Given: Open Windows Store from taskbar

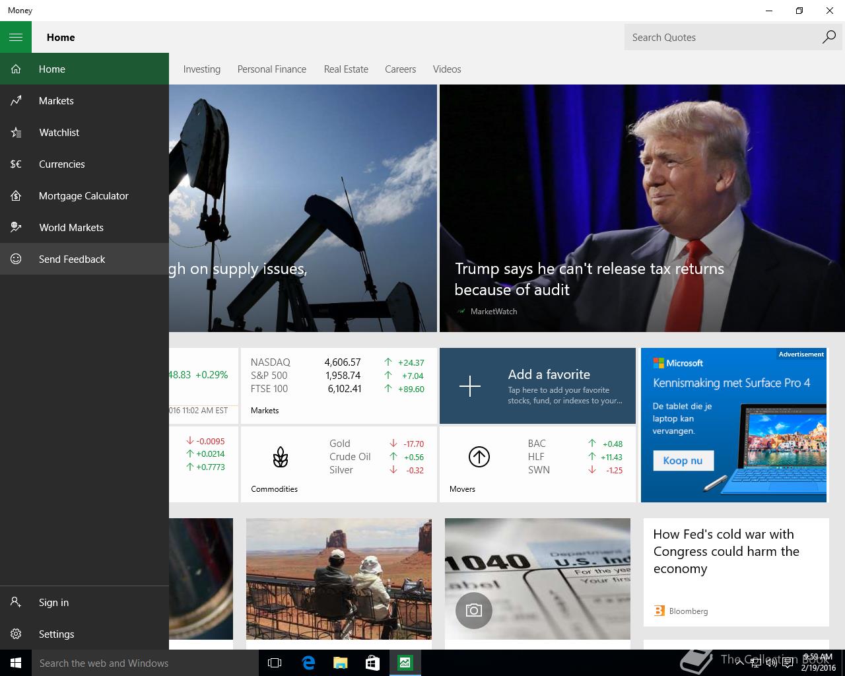Looking at the screenshot, I should (x=372, y=663).
